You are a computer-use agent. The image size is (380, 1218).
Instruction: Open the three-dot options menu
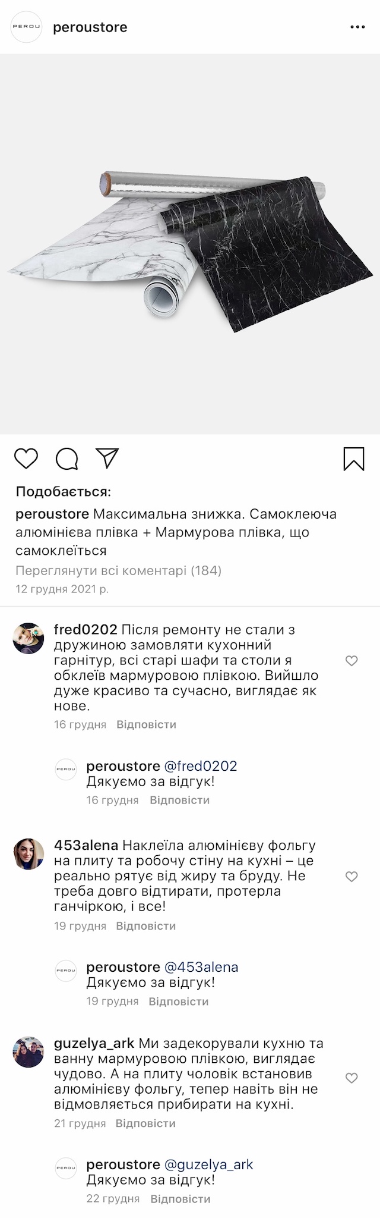click(x=357, y=27)
